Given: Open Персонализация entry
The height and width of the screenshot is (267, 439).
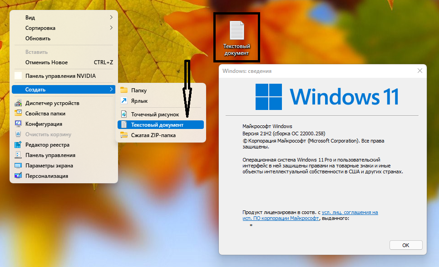Looking at the screenshot, I should point(64,176).
